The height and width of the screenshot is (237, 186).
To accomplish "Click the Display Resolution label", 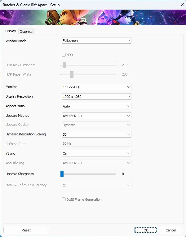I will click(19, 96).
